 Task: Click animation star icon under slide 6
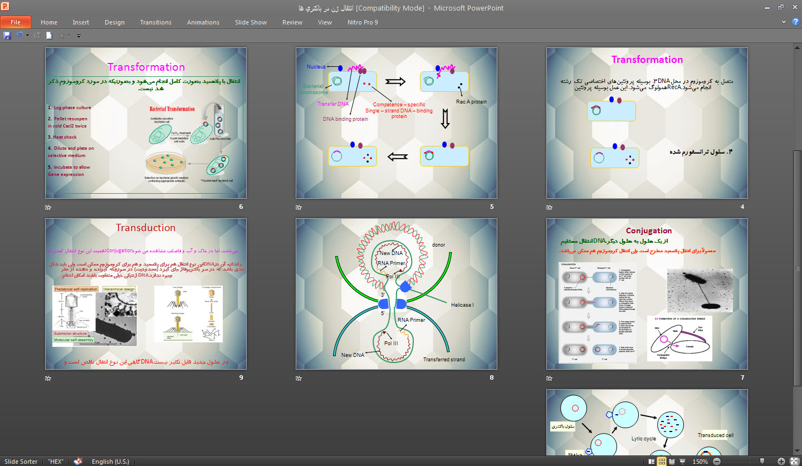[48, 208]
